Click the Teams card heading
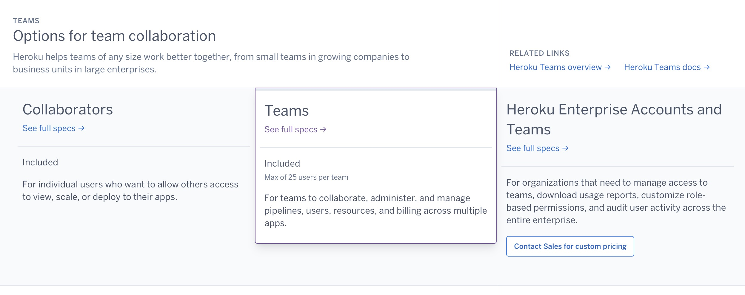Viewport: 745px width, 295px height. click(287, 110)
